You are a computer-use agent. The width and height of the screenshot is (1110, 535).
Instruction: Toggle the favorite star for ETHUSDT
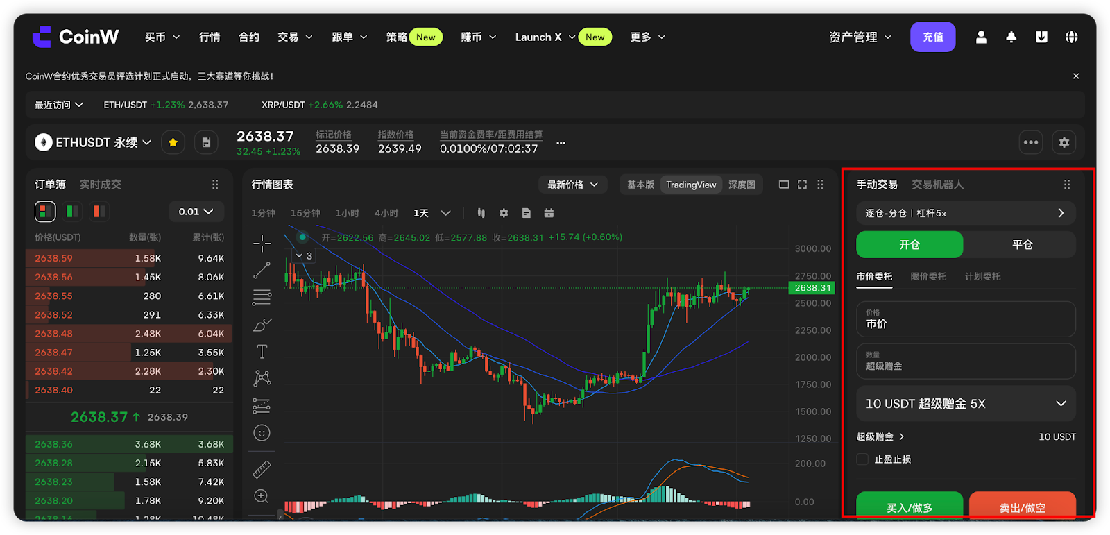(x=173, y=142)
